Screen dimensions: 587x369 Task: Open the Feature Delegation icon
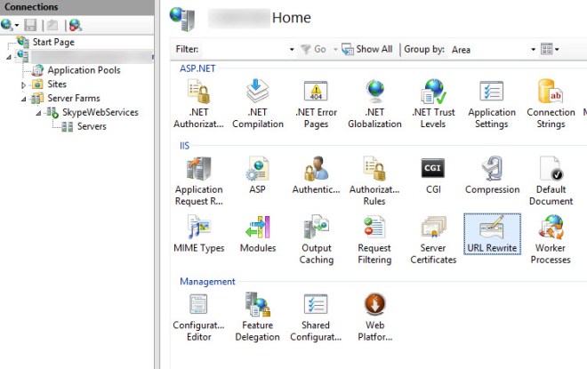click(x=257, y=317)
